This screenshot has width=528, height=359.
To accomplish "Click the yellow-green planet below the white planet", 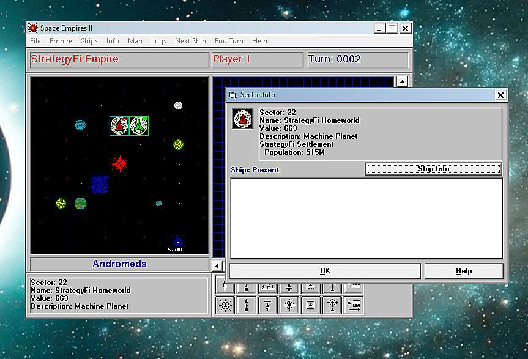I will (178, 144).
